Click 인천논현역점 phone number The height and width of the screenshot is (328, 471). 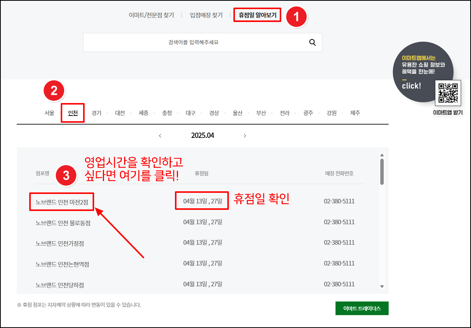click(x=339, y=263)
